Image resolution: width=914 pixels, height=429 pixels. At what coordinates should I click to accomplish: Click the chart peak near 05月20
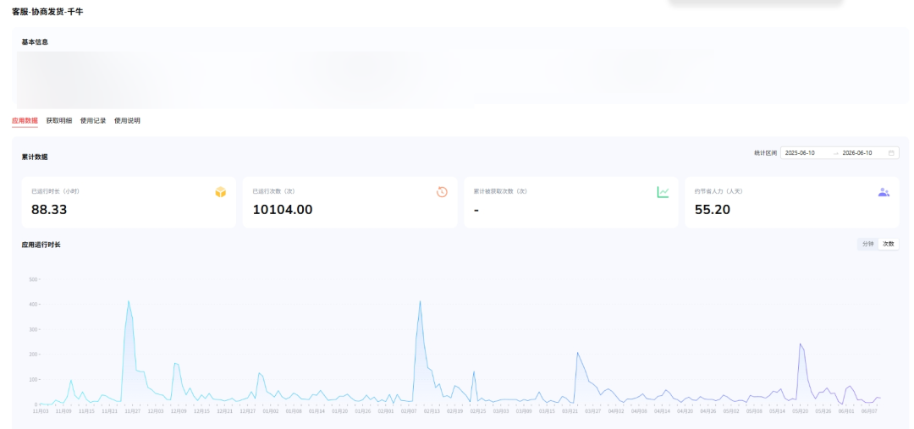pyautogui.click(x=800, y=344)
